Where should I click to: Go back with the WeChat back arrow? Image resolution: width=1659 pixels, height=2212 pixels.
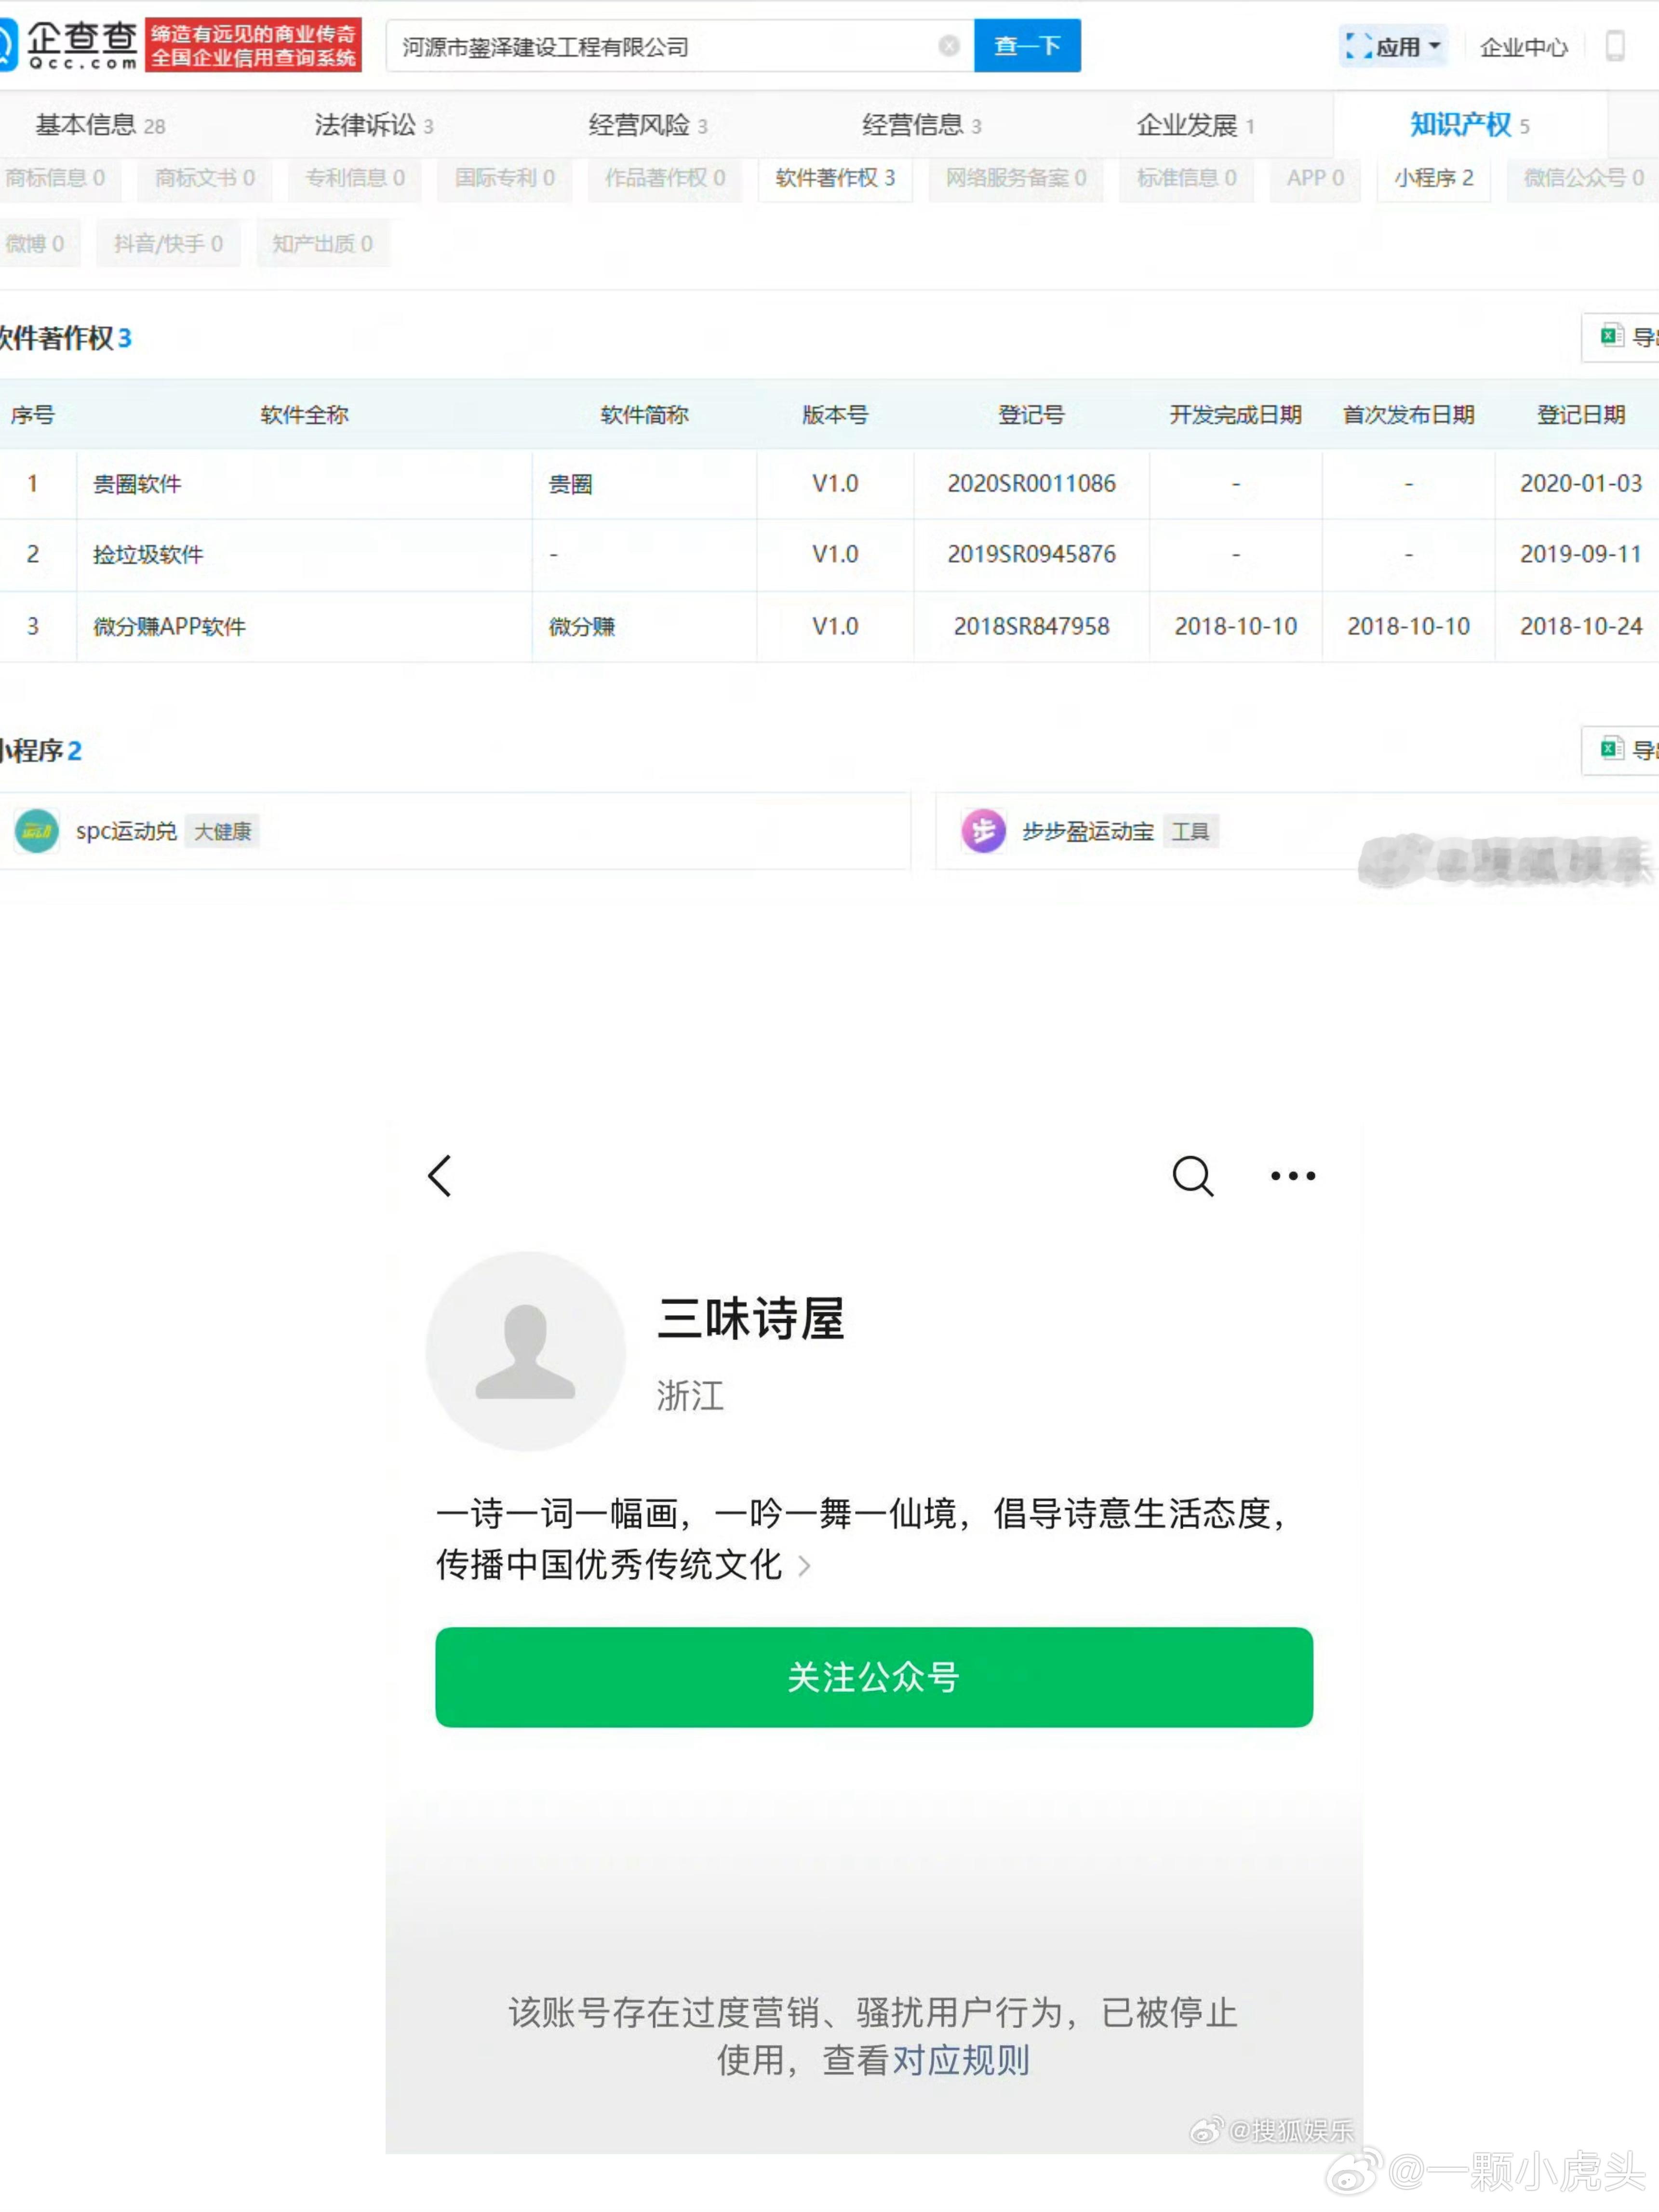click(x=440, y=1176)
